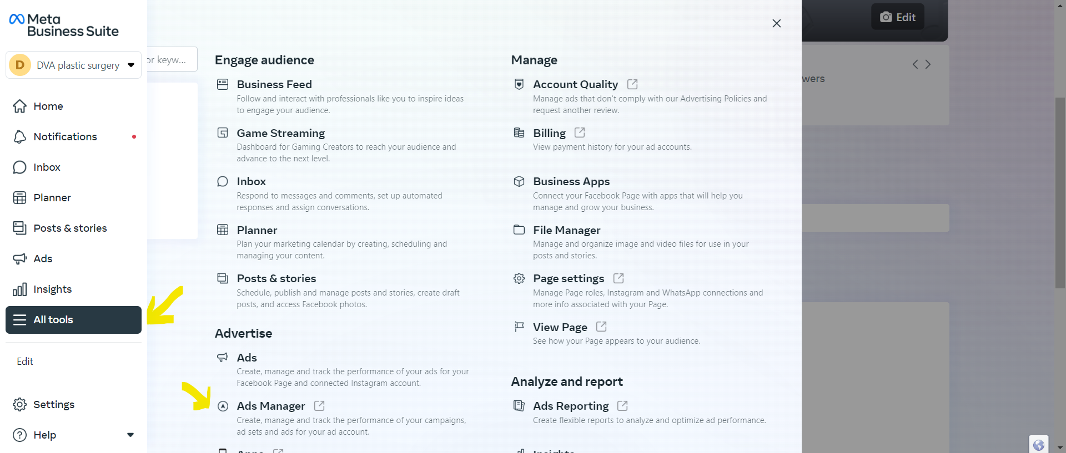Viewport: 1066px width, 453px height.
Task: Click the View Page flag icon
Action: coord(519,327)
